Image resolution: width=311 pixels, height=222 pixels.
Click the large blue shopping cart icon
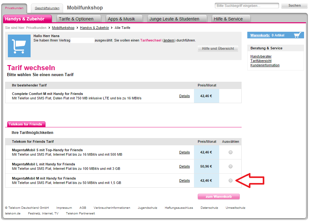coord(19,46)
